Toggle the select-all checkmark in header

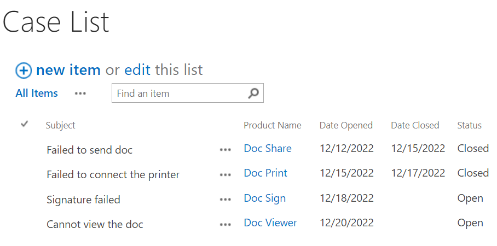pyautogui.click(x=25, y=125)
